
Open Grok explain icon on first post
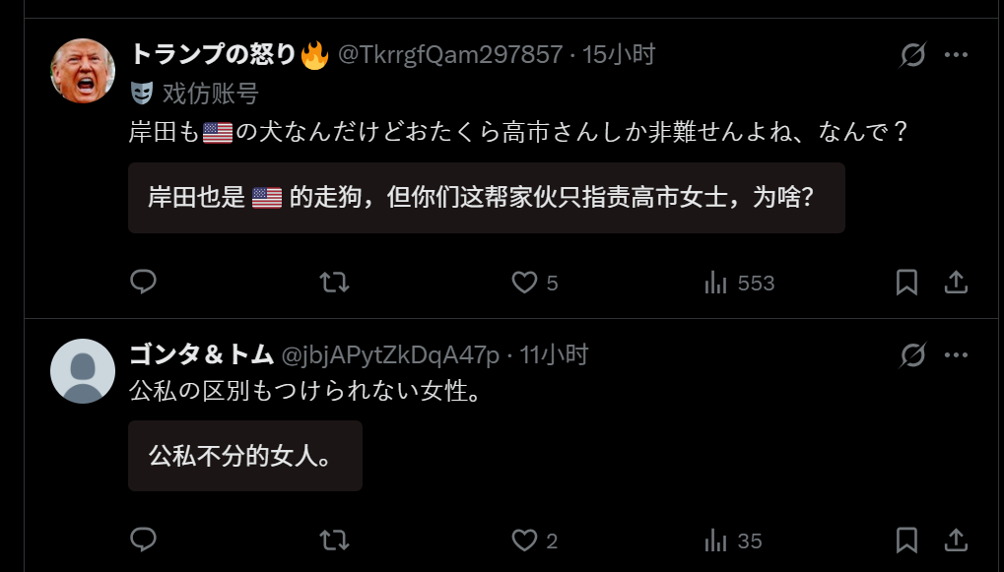[912, 54]
